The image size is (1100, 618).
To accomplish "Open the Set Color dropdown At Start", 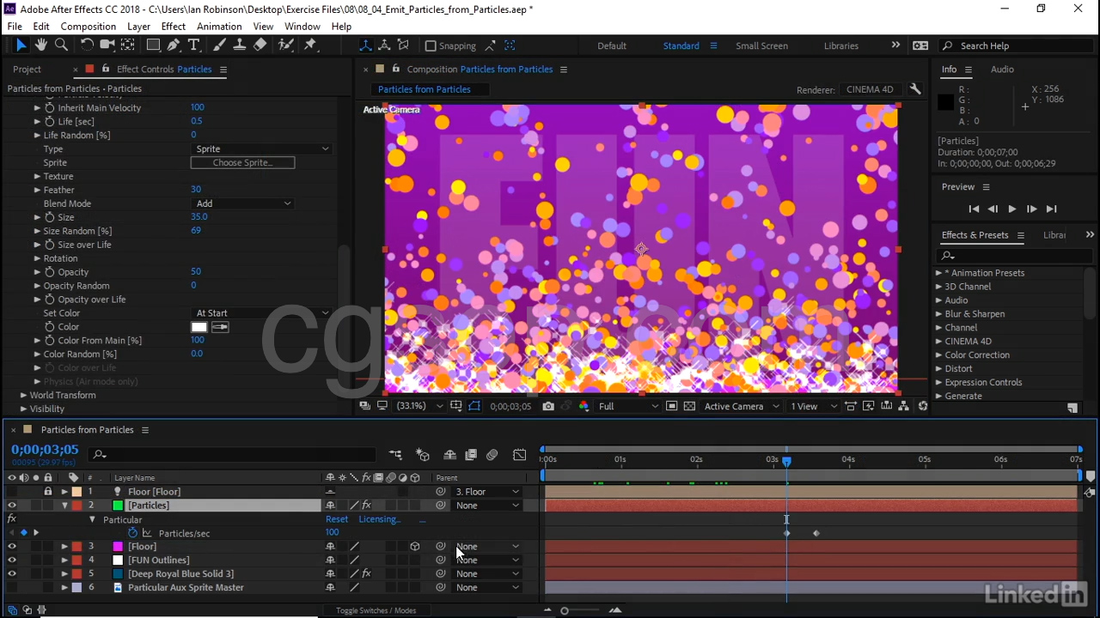I will (261, 313).
